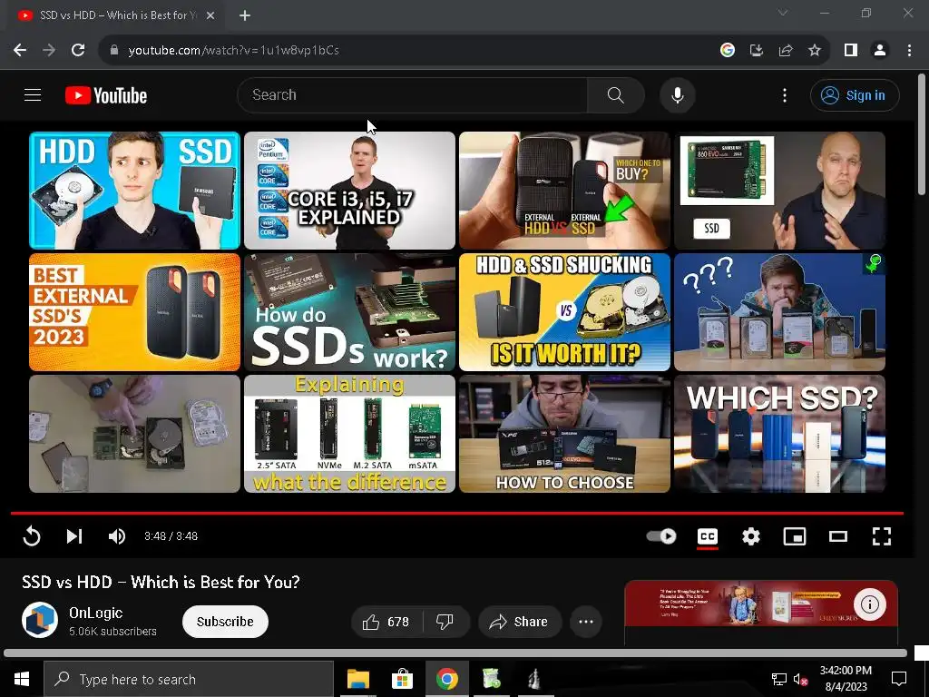Open the HDD SSD comparison thumbnail
Image resolution: width=929 pixels, height=697 pixels.
[x=134, y=191]
